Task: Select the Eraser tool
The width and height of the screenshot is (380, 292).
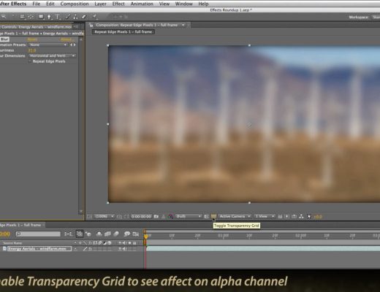Action: 84,17
